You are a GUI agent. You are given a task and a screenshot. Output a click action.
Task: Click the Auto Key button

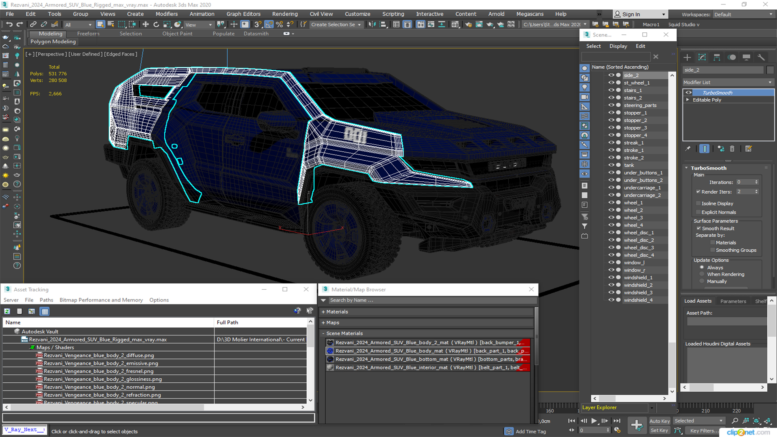(x=659, y=421)
